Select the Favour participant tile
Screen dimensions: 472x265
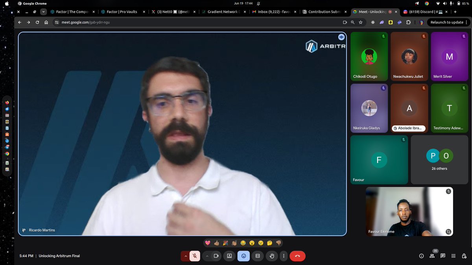coord(379,160)
